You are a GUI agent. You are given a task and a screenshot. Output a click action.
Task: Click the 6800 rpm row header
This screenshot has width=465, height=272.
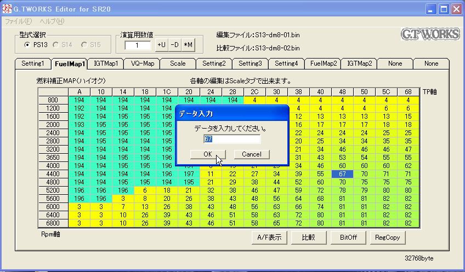53,223
